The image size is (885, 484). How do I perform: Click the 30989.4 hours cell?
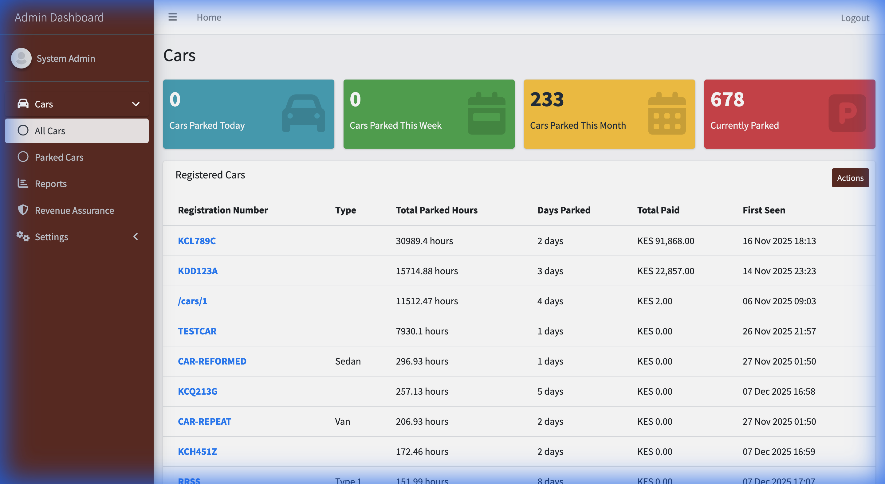point(424,241)
